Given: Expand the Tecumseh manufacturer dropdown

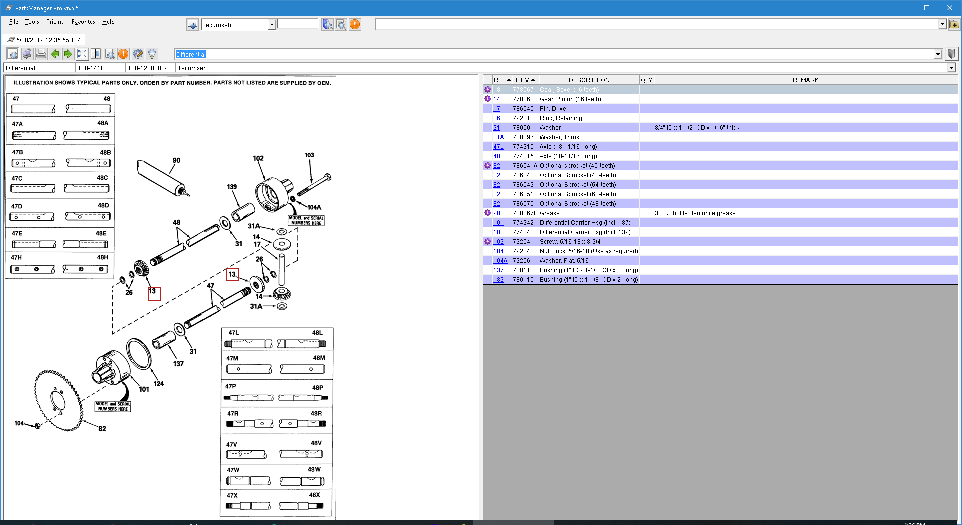Looking at the screenshot, I should (271, 25).
